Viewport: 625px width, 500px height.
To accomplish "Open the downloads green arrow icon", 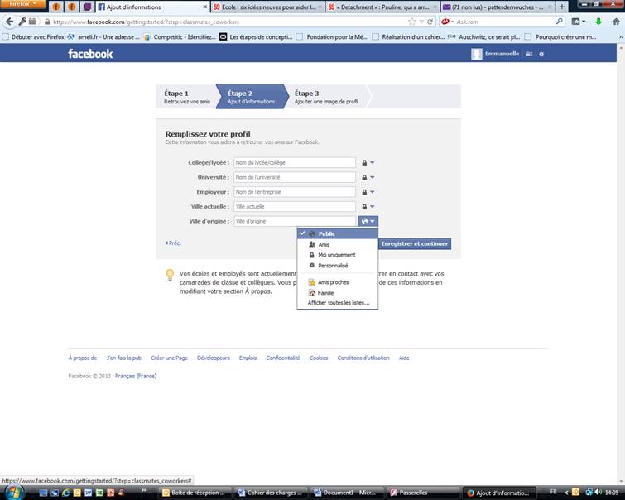I will pos(599,22).
